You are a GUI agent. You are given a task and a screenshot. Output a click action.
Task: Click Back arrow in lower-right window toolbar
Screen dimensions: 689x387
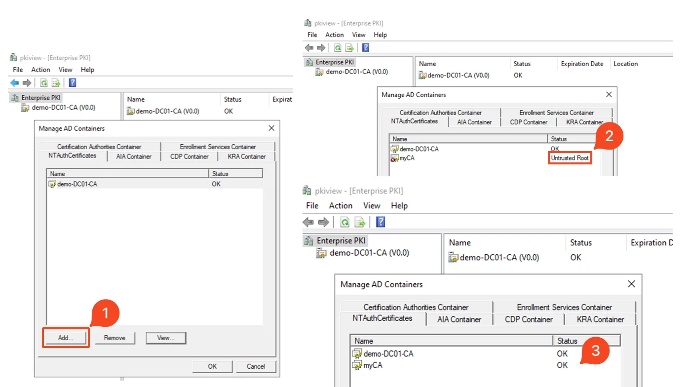[308, 222]
